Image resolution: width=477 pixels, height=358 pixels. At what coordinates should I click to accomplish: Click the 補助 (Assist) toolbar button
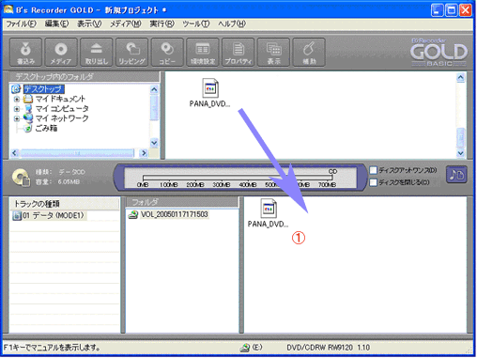pyautogui.click(x=309, y=53)
